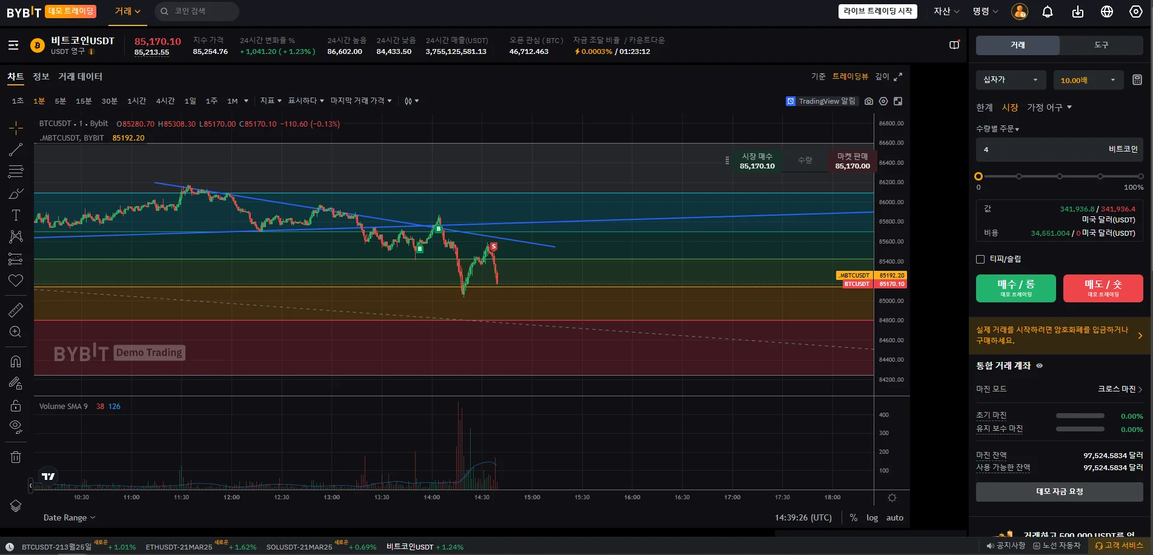1153x555 pixels.
Task: Switch to the 거래 데이터 tab
Action: click(81, 76)
